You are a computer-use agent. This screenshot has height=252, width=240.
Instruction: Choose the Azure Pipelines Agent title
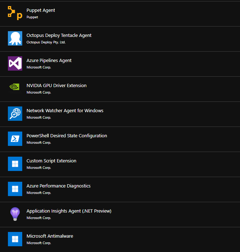[49, 61]
